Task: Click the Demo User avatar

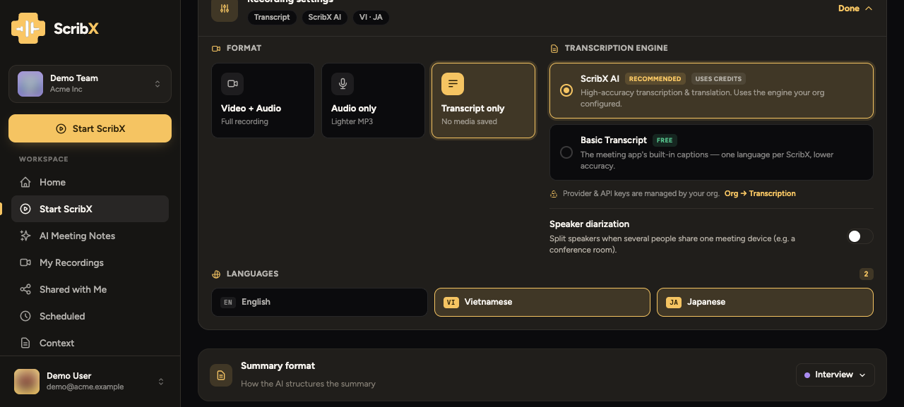Action: (x=27, y=382)
